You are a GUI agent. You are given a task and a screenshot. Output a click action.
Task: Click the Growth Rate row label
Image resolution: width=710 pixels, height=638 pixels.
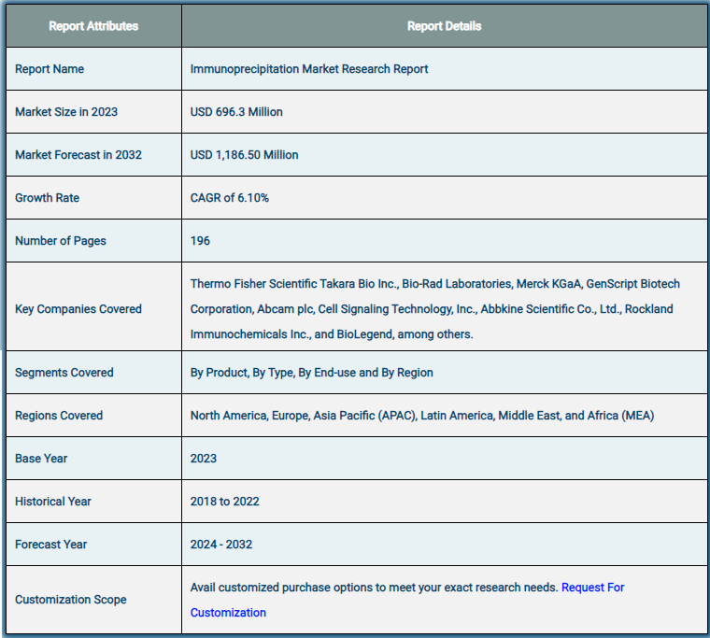(x=47, y=198)
